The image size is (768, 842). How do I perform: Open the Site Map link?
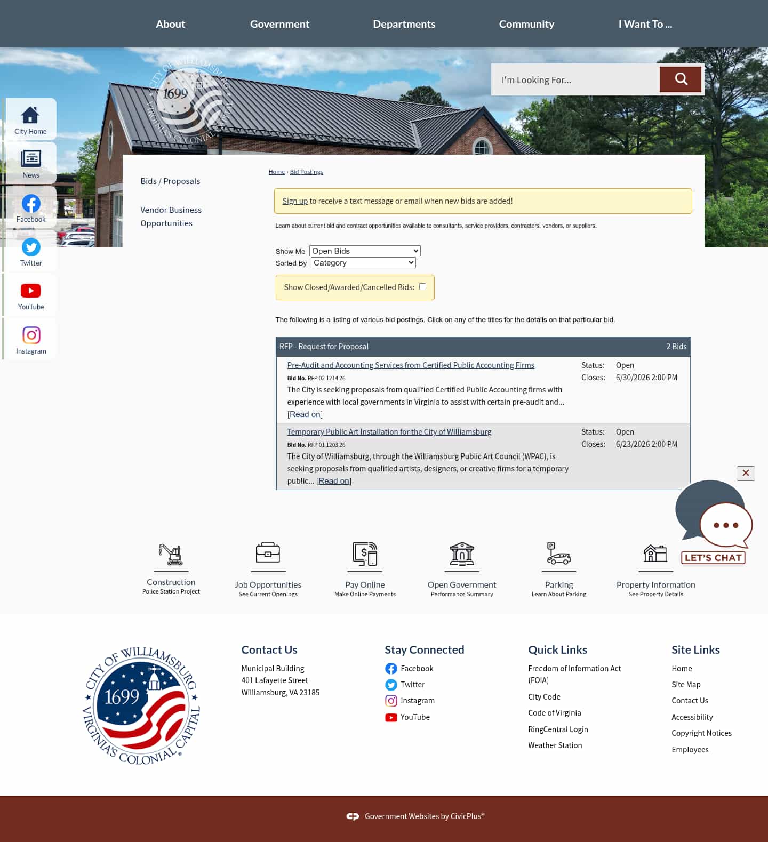point(686,685)
